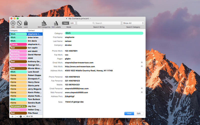The image size is (200, 125).
Task: Click email stepnels9999@mac.com
Action: click(77, 88)
